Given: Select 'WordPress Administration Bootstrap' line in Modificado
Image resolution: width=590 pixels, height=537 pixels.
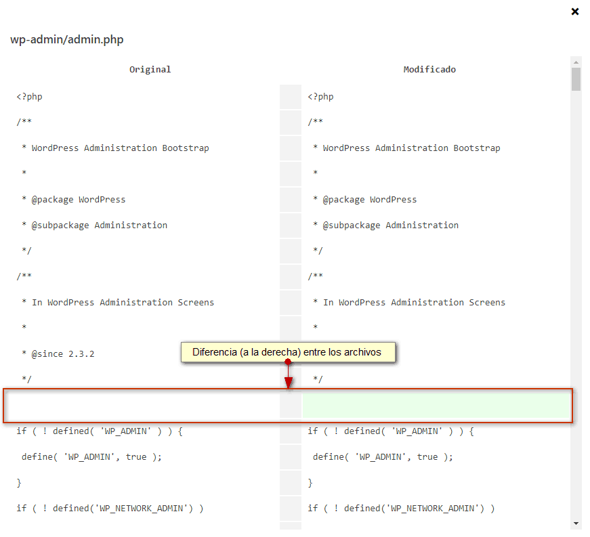Looking at the screenshot, I should [x=406, y=148].
